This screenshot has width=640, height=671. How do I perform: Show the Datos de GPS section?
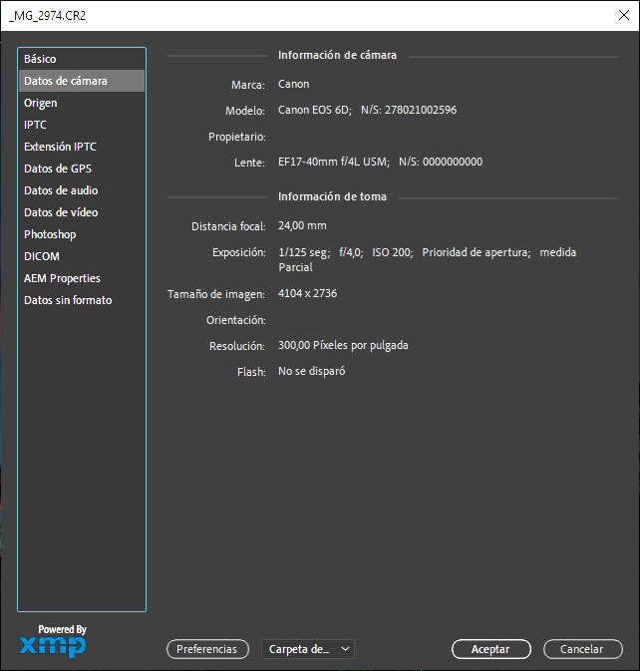point(82,168)
